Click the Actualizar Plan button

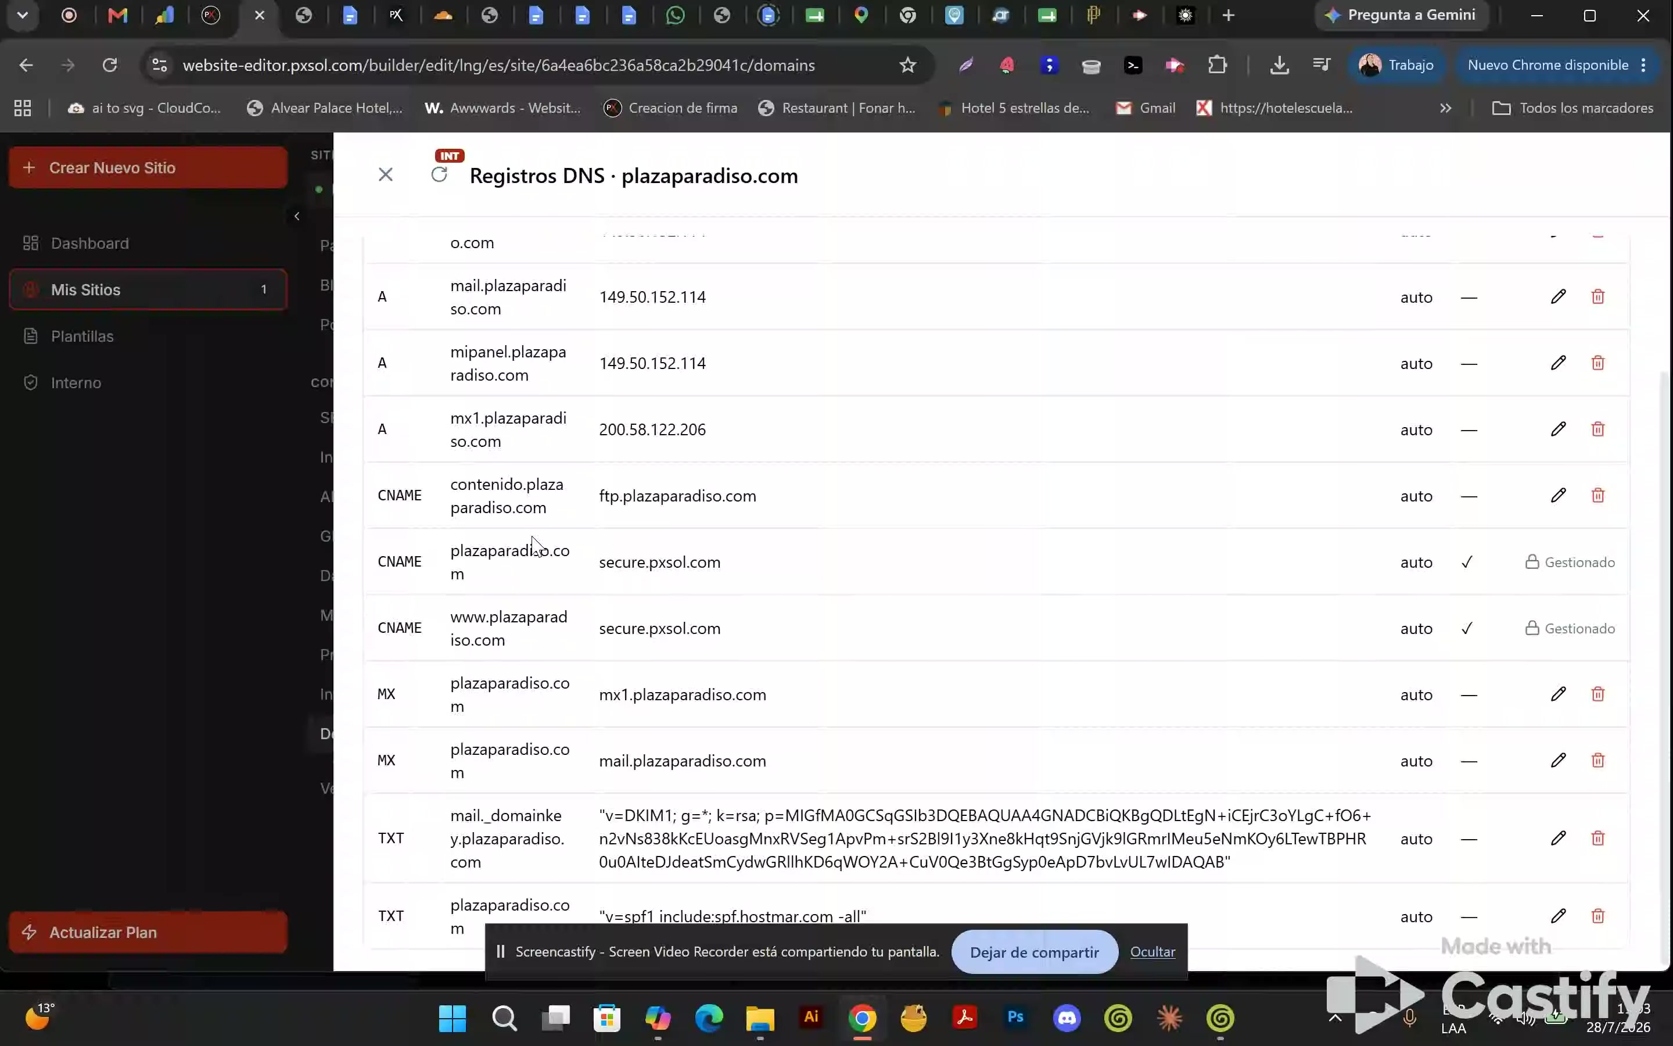[148, 932]
